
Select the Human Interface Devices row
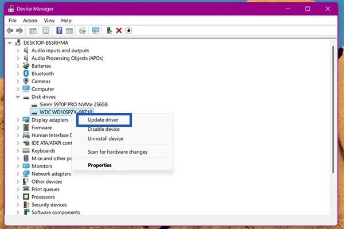point(52,135)
